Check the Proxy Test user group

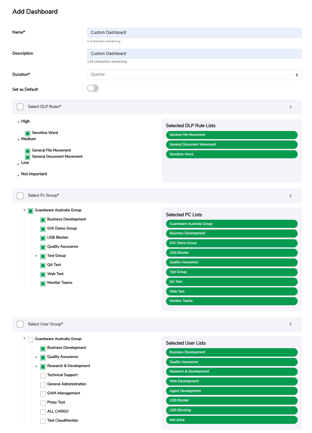click(43, 403)
